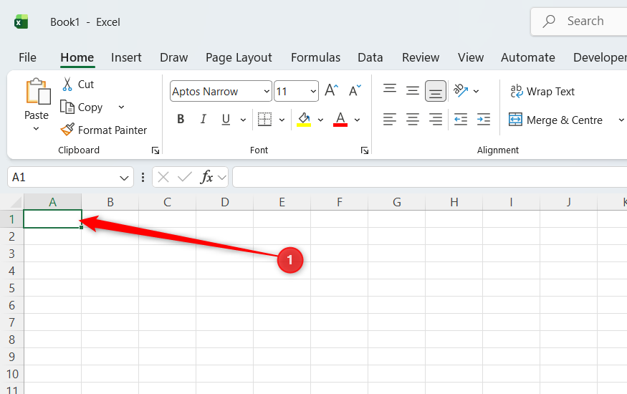Click the Insert Function fx icon
The image size is (627, 394).
pos(206,177)
